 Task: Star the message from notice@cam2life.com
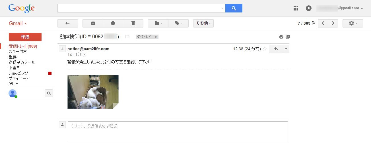[265, 49]
